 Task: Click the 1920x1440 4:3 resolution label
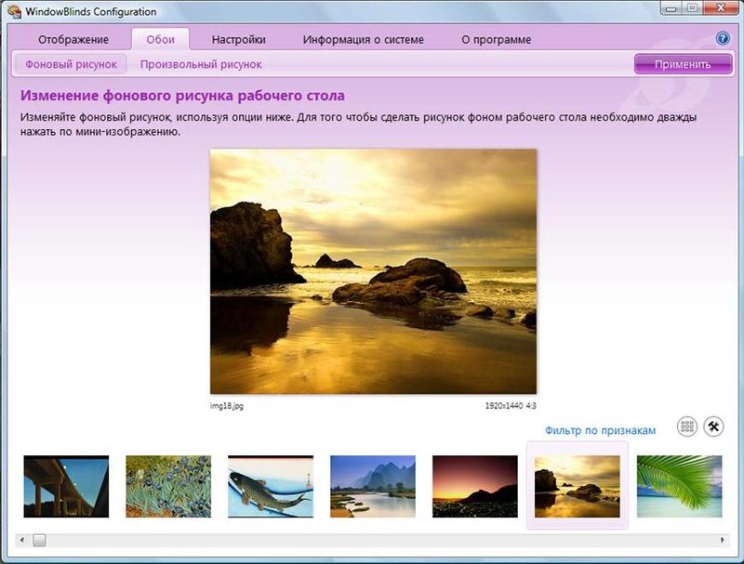click(x=511, y=406)
